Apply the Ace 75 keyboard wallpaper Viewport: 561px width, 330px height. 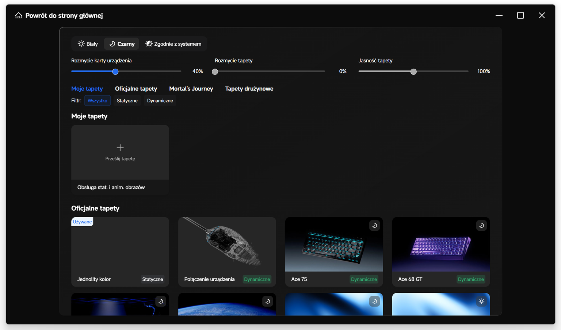click(334, 252)
